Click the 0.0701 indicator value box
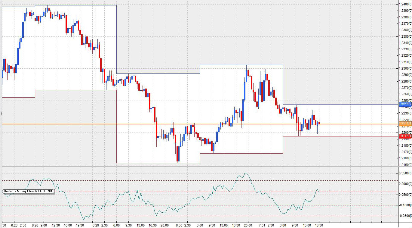This screenshot has width=412, height=228. click(x=48, y=191)
